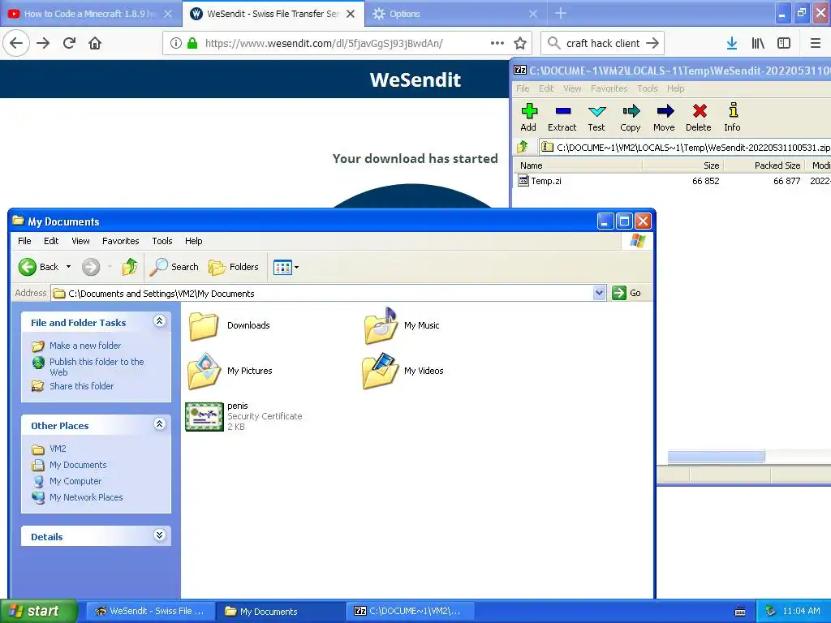Choose the Move icon in 7-Zip
Viewport: 831px width, 623px height.
[x=664, y=117]
